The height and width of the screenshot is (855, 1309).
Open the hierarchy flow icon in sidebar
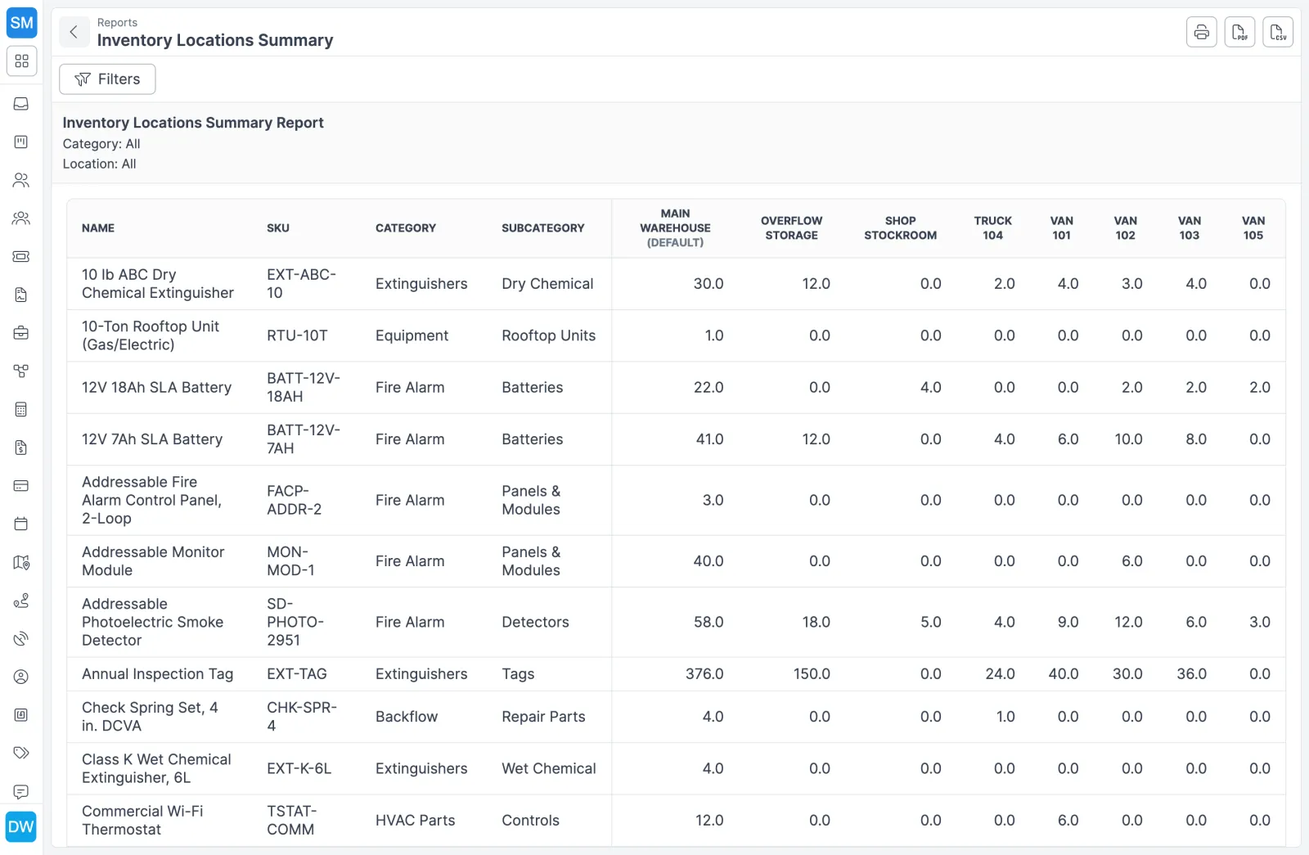coord(21,371)
